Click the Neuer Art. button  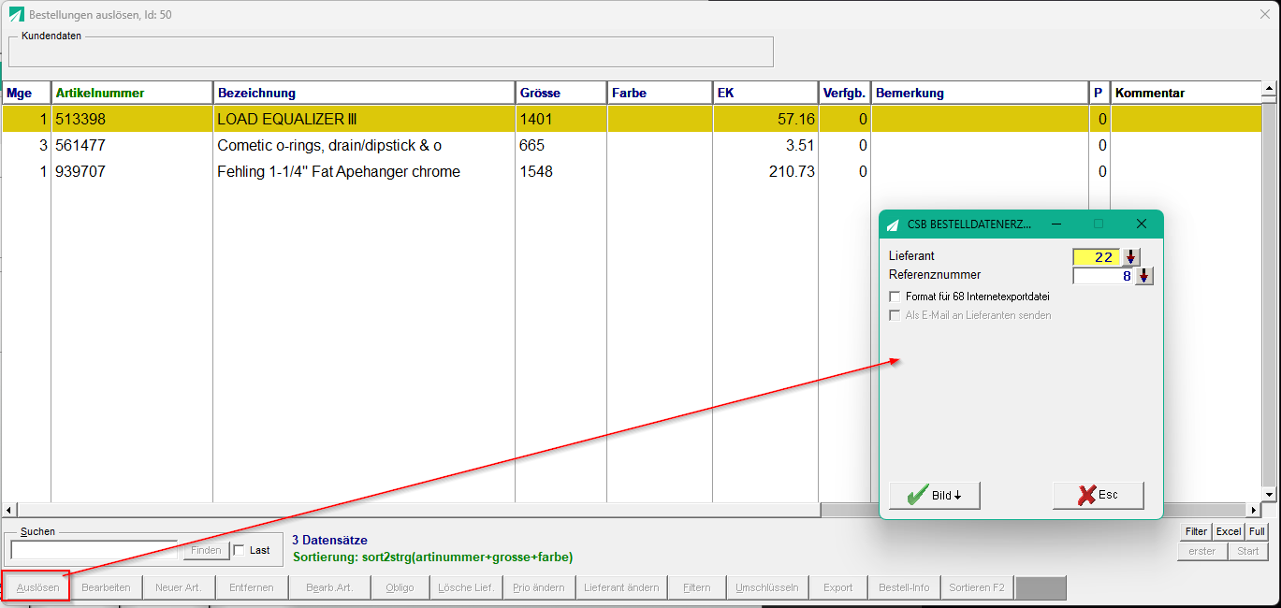pyautogui.click(x=179, y=587)
